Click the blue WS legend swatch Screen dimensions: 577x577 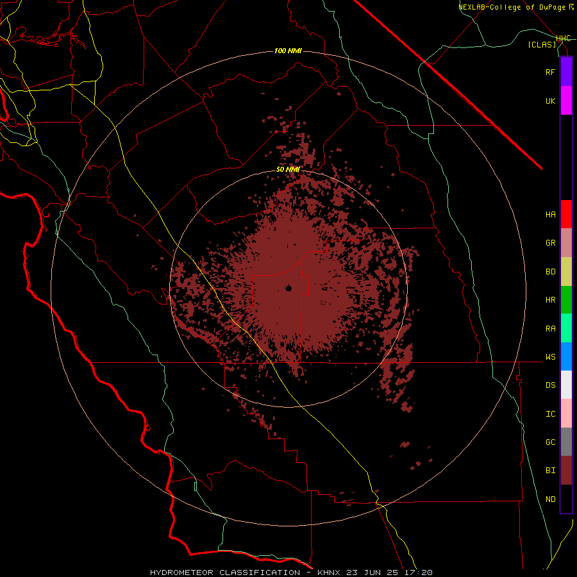click(566, 356)
